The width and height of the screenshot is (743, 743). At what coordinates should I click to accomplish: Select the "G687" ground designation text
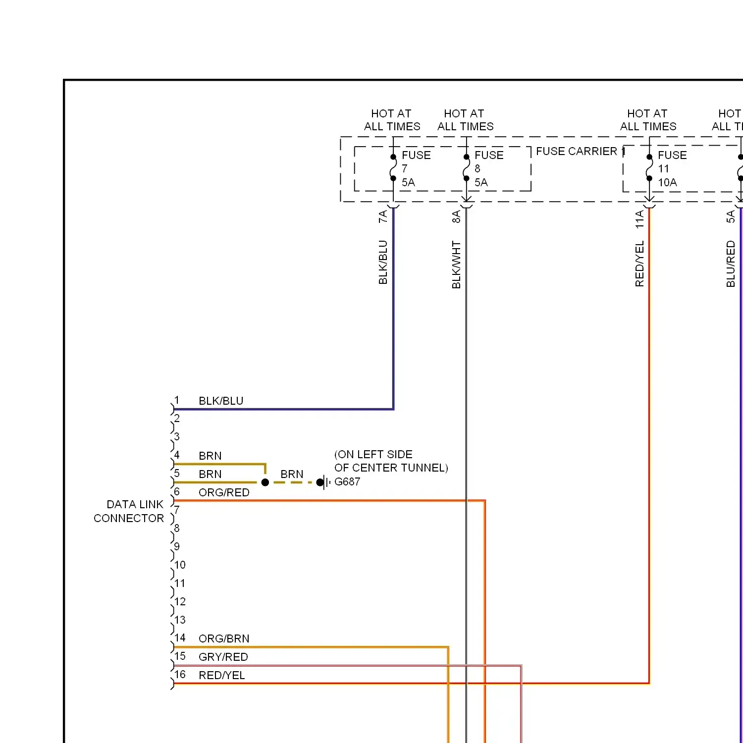click(347, 481)
